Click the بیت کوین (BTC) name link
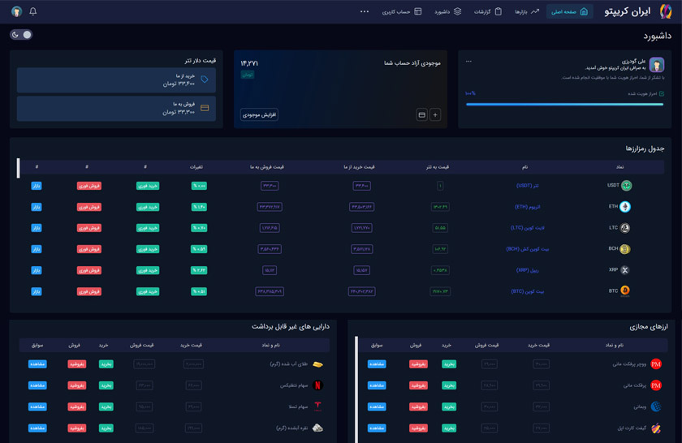This screenshot has height=443, width=682. pos(527,291)
